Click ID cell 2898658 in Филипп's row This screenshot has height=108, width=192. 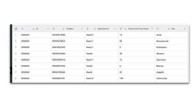tap(35, 54)
